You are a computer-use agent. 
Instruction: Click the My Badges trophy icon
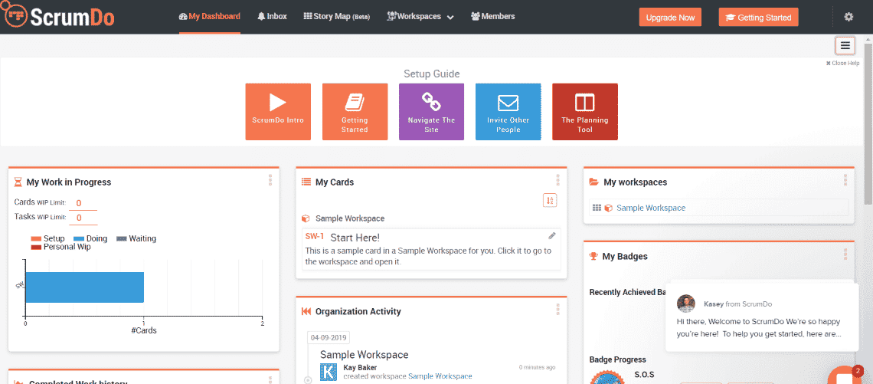[x=593, y=256]
